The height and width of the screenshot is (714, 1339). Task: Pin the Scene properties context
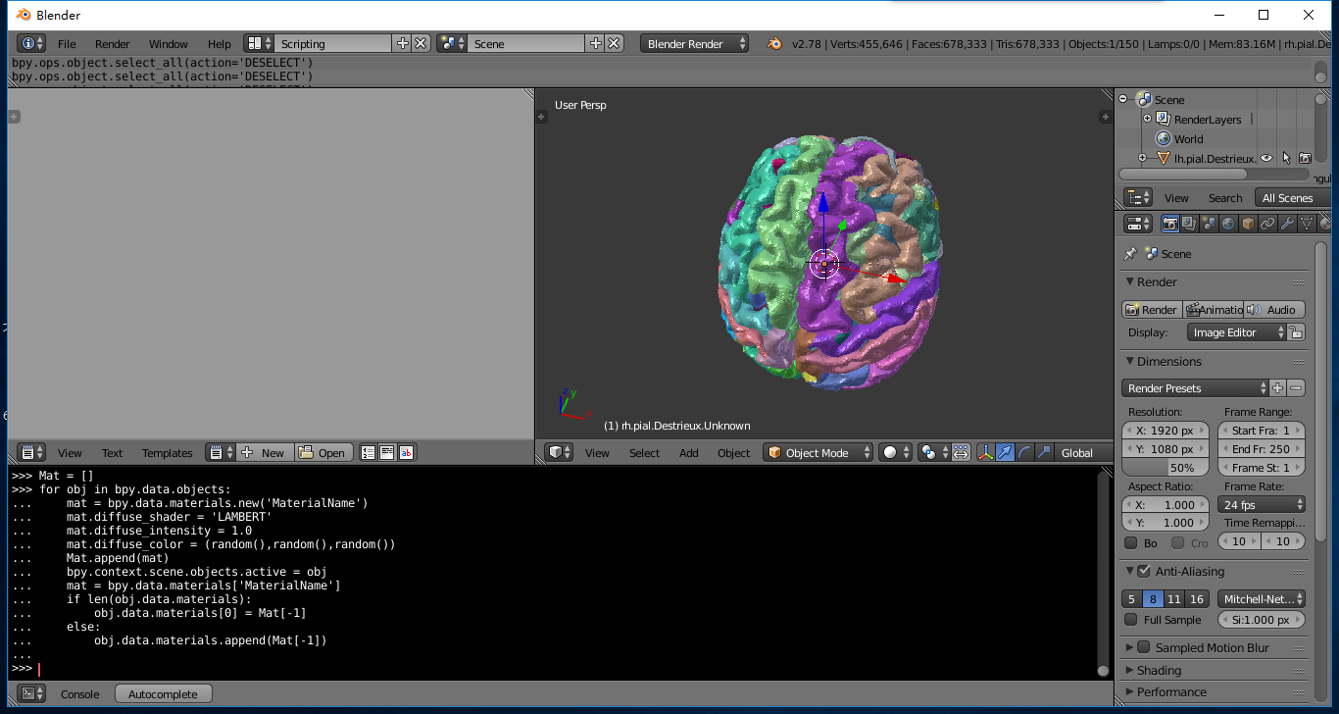pos(1130,253)
